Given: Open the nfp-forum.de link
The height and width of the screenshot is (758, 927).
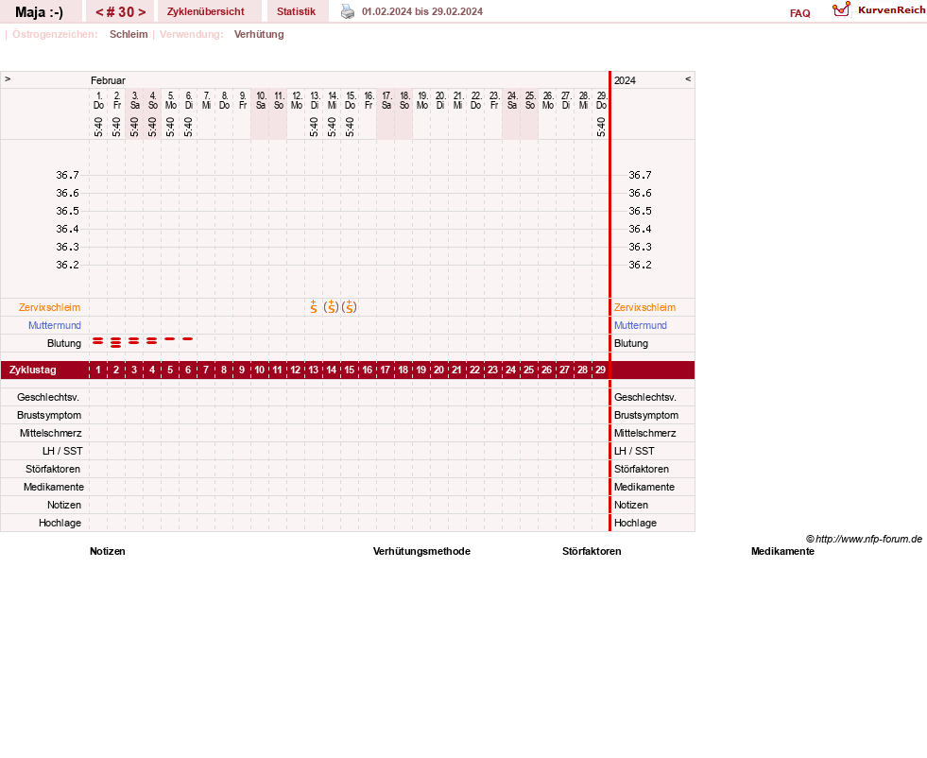Looking at the screenshot, I should point(864,539).
